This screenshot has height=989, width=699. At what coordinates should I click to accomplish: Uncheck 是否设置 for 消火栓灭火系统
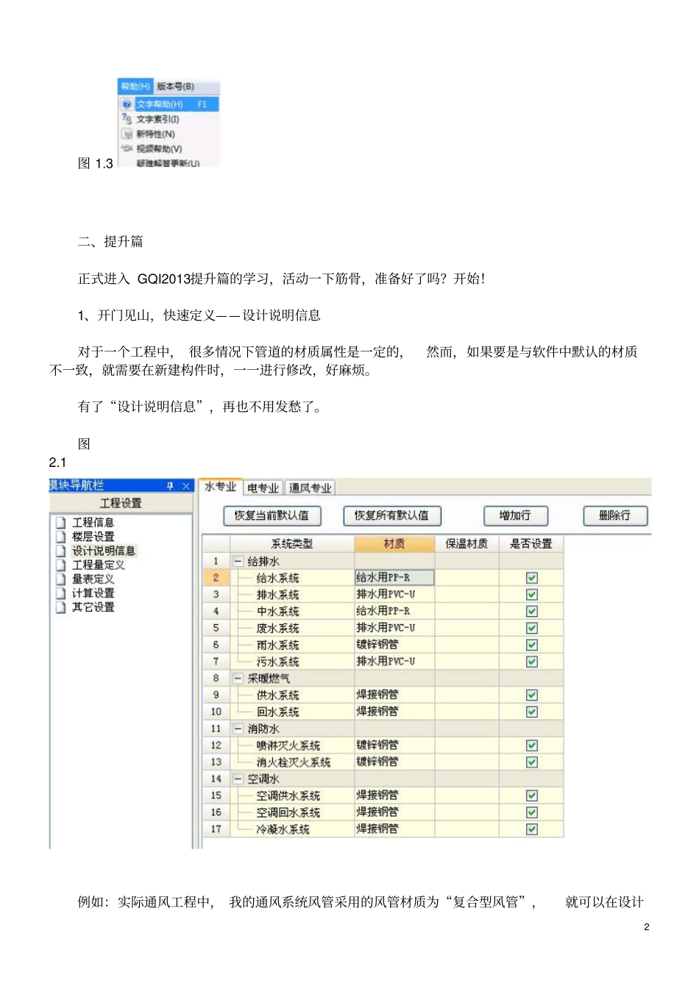coord(532,763)
